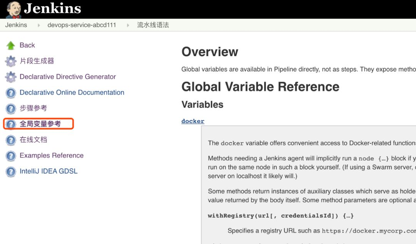Open the 全局变量参考 sidebar link
Image resolution: width=416 pixels, height=244 pixels.
coord(40,124)
